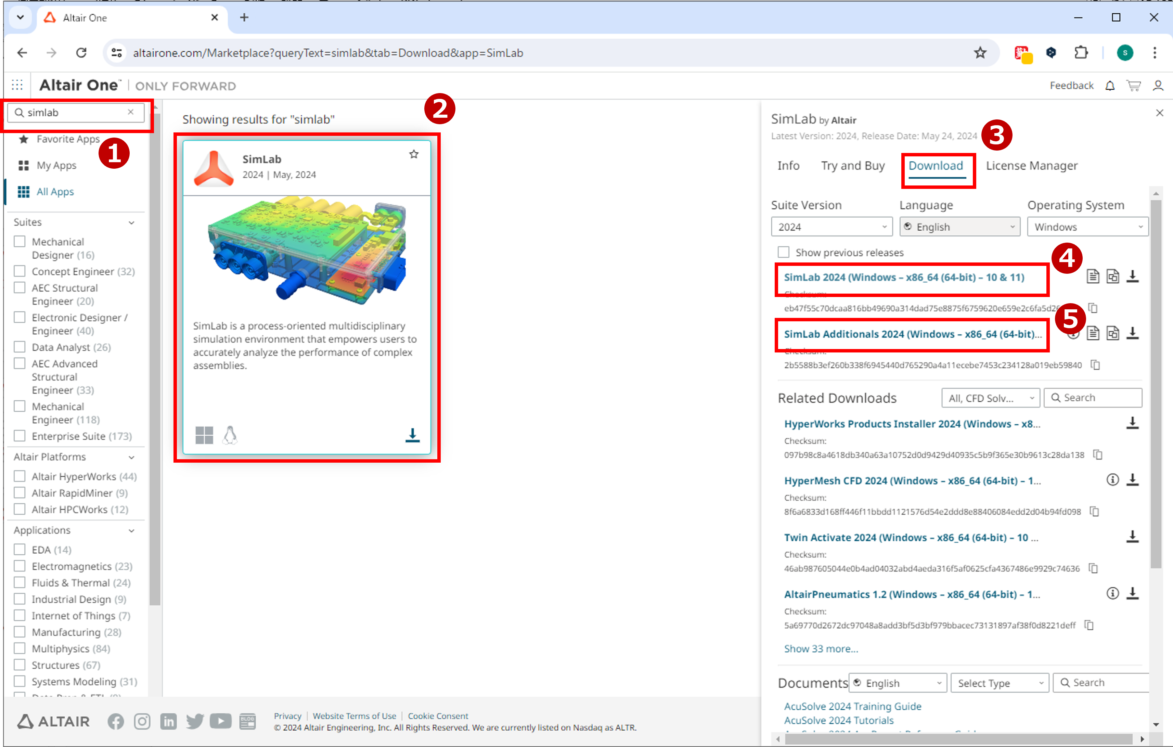Check the Structures application filter

20,665
